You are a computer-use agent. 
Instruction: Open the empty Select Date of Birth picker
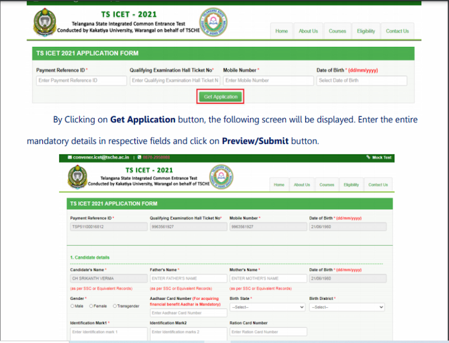coord(362,81)
